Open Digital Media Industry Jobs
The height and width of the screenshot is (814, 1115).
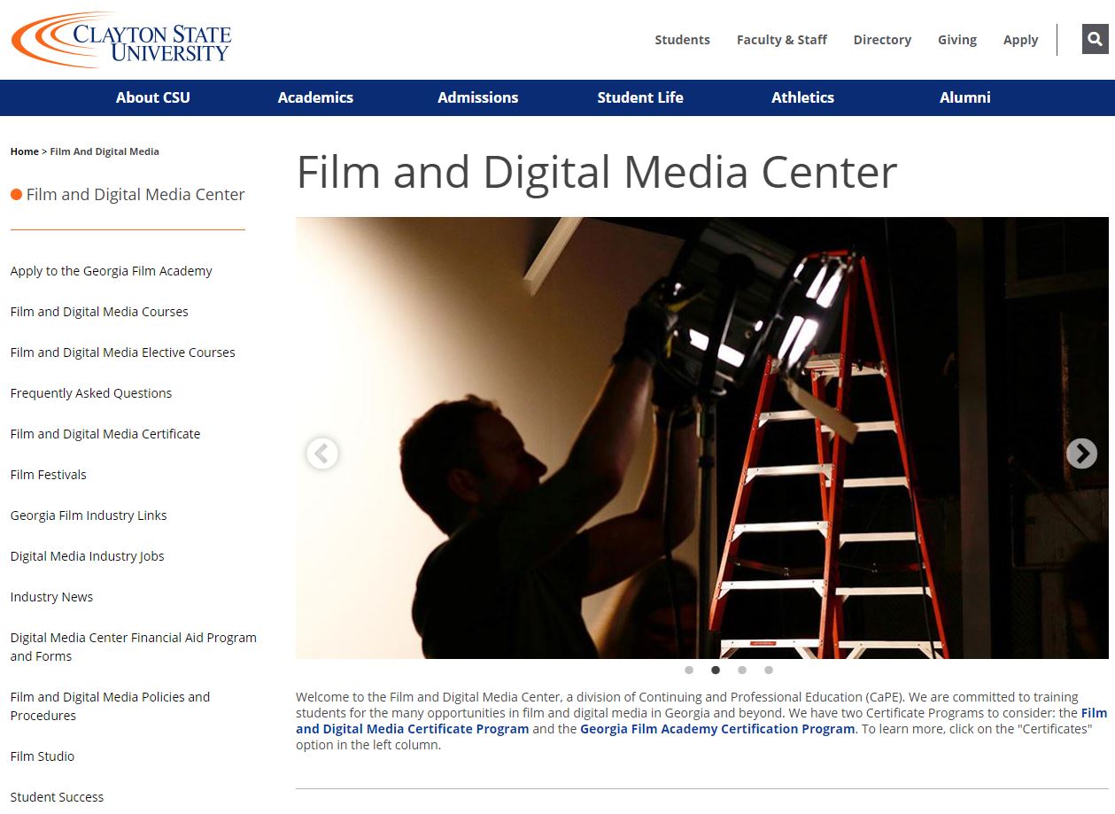(88, 556)
